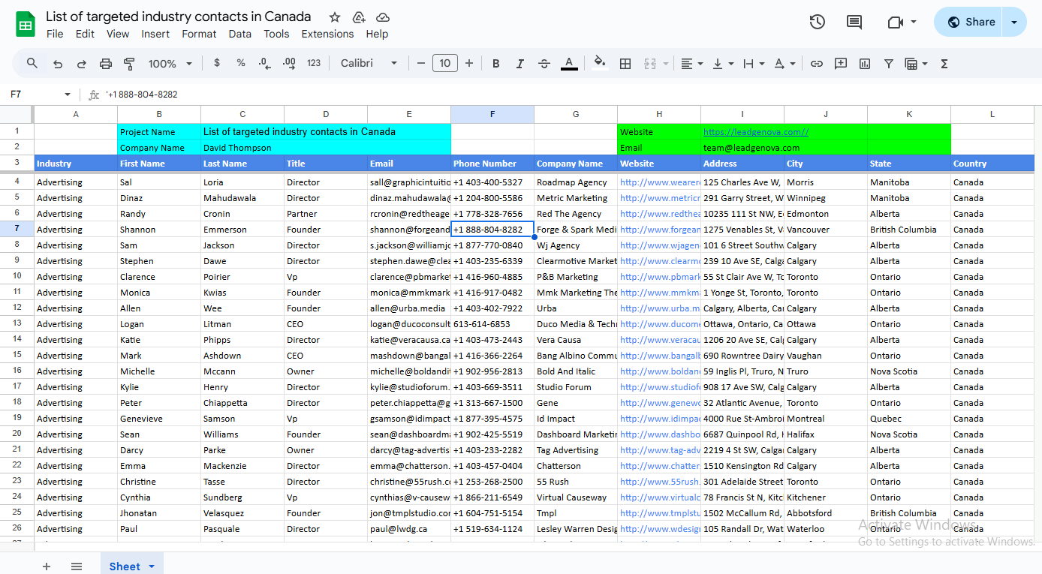This screenshot has height=574, width=1042.
Task: Activate the paint format tool
Action: pos(129,64)
